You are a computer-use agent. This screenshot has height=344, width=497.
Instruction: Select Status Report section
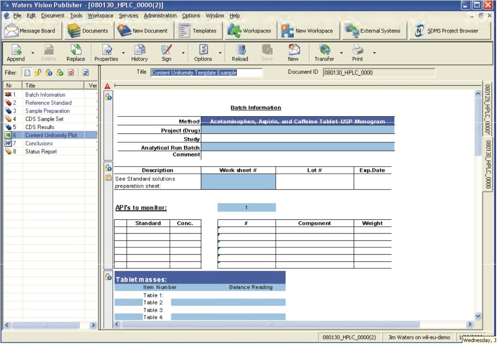pyautogui.click(x=41, y=152)
